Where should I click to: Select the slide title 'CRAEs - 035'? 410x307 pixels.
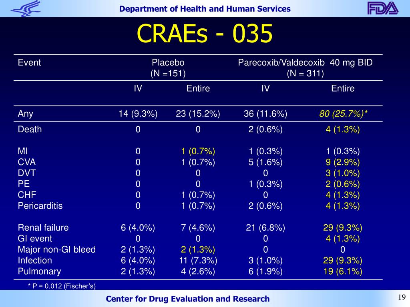click(205, 33)
